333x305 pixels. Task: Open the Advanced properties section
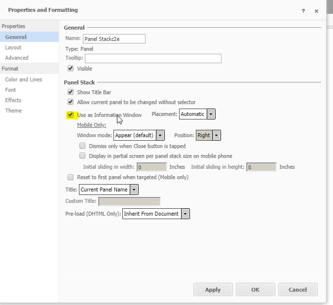pyautogui.click(x=17, y=58)
